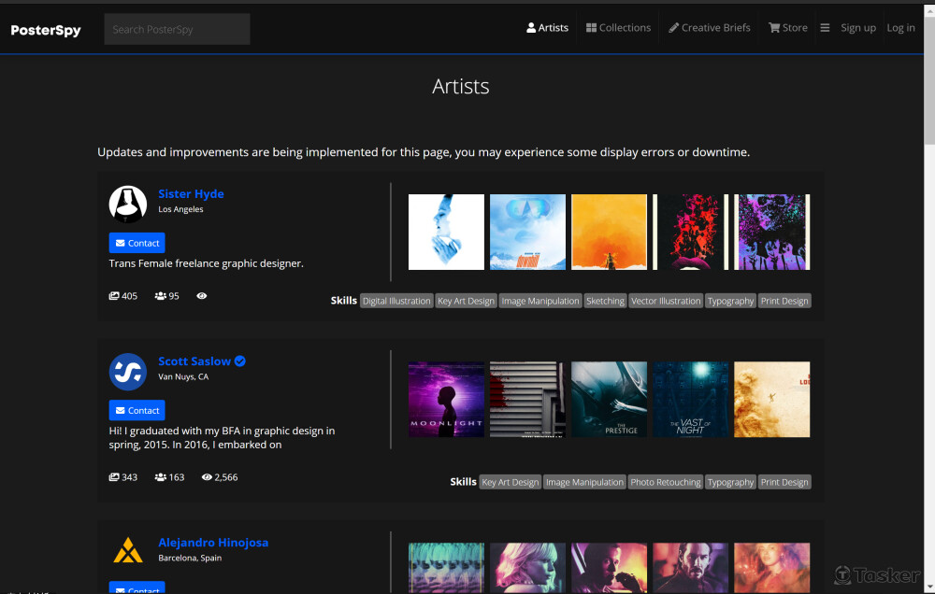Open the hamburger menu in navbar

point(825,28)
